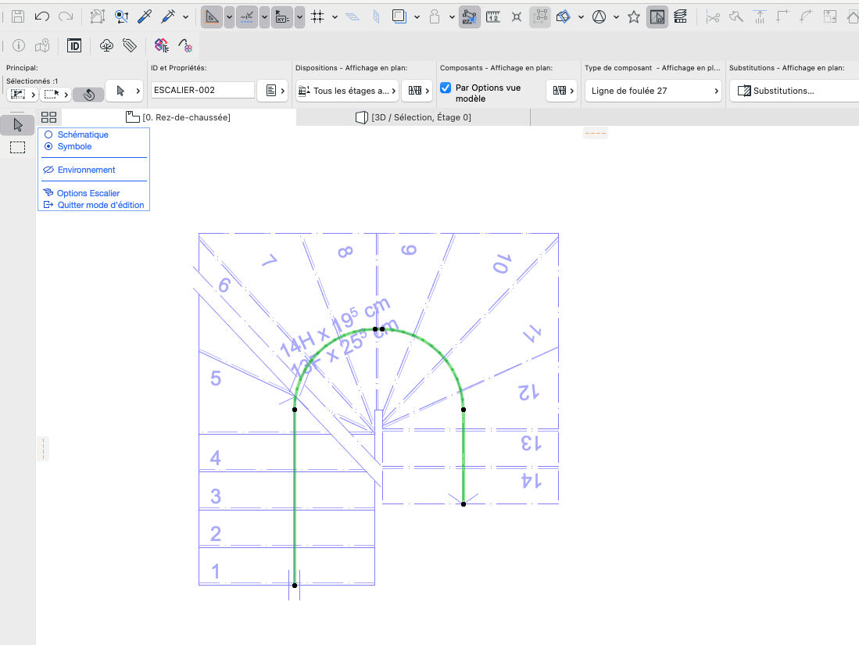Expand 3D view options arrow

coord(581,17)
